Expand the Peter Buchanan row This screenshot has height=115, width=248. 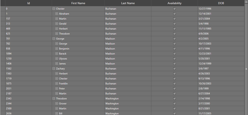(57, 89)
